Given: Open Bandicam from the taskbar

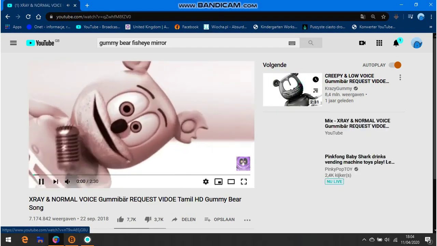Looking at the screenshot, I should tap(72, 240).
